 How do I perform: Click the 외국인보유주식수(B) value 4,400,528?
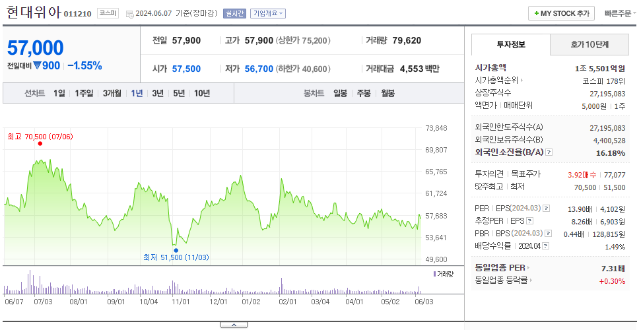(x=609, y=141)
